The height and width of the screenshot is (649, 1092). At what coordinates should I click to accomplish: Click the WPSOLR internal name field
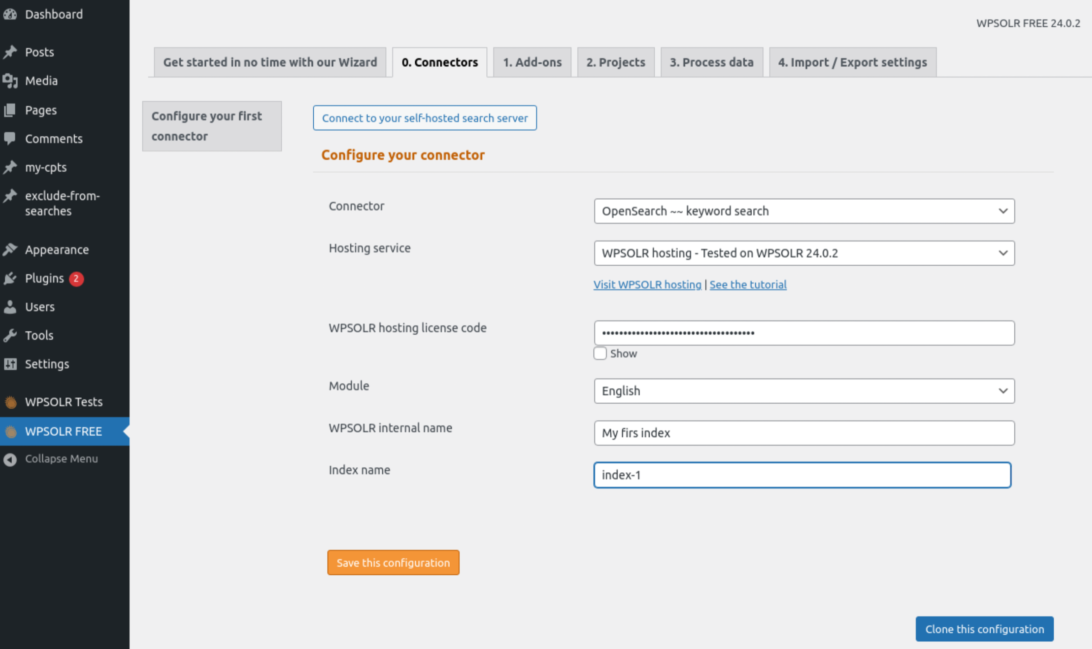pos(804,434)
